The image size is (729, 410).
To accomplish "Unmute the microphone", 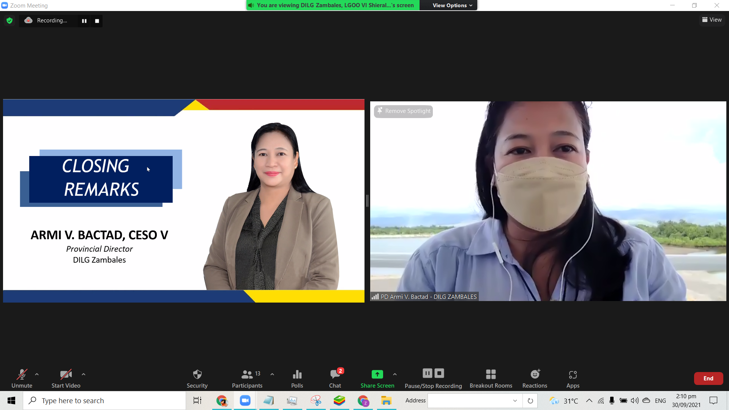I will pos(22,378).
